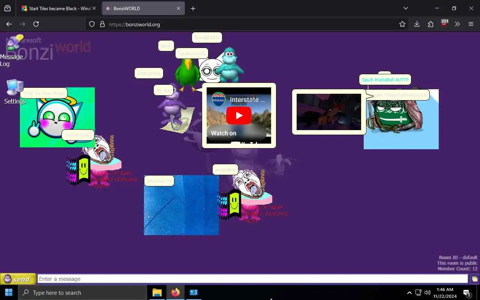Open the Firefox hamburger menu
The width and height of the screenshot is (480, 300).
471,24
